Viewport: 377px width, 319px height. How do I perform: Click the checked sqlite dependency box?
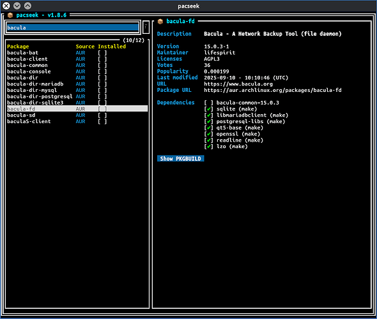[x=208, y=109]
